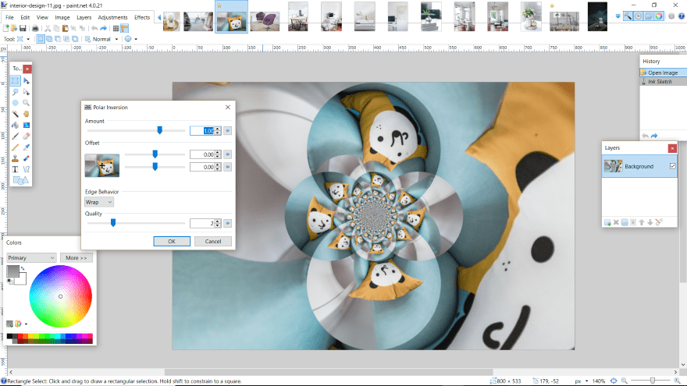Pick the Paint Bucket tool
The image size is (687, 386).
tap(16, 124)
